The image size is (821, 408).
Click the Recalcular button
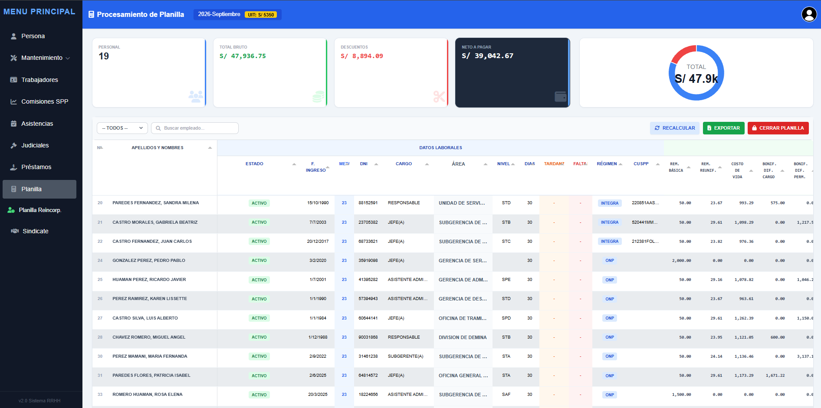pos(675,128)
